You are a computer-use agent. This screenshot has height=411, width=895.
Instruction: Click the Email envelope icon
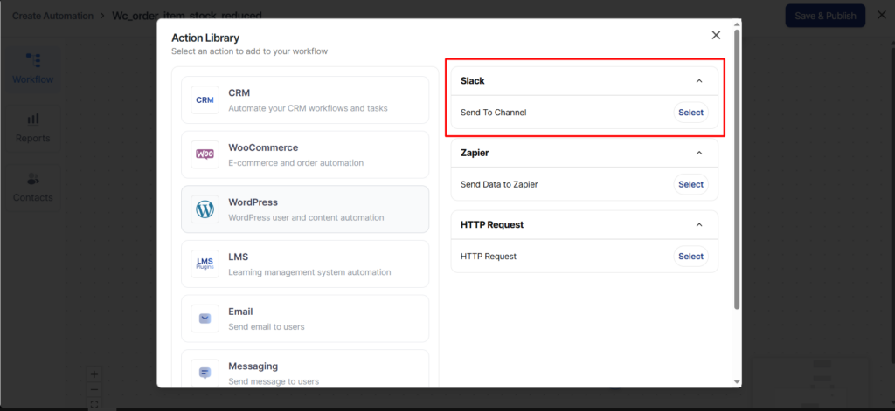click(x=205, y=319)
